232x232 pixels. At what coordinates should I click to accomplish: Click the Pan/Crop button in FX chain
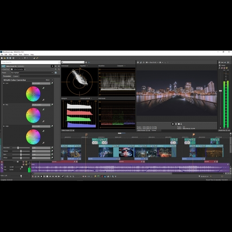(6, 69)
